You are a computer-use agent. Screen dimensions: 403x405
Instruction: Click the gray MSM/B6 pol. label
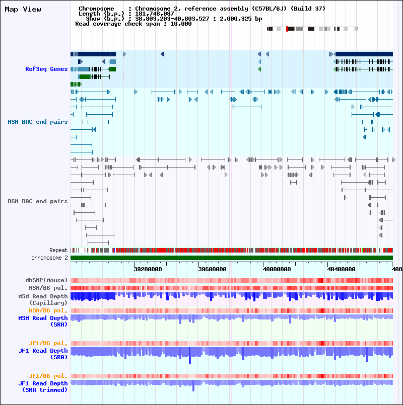pyautogui.click(x=48, y=288)
